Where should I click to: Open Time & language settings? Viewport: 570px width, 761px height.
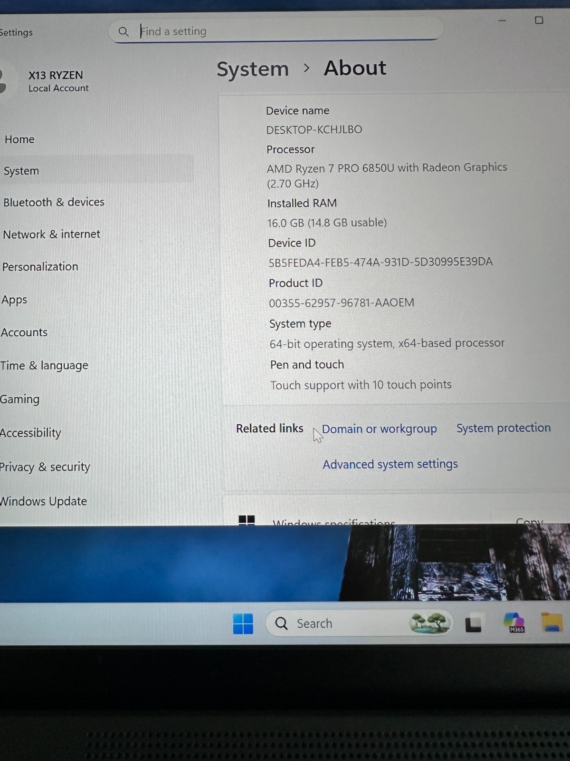44,366
